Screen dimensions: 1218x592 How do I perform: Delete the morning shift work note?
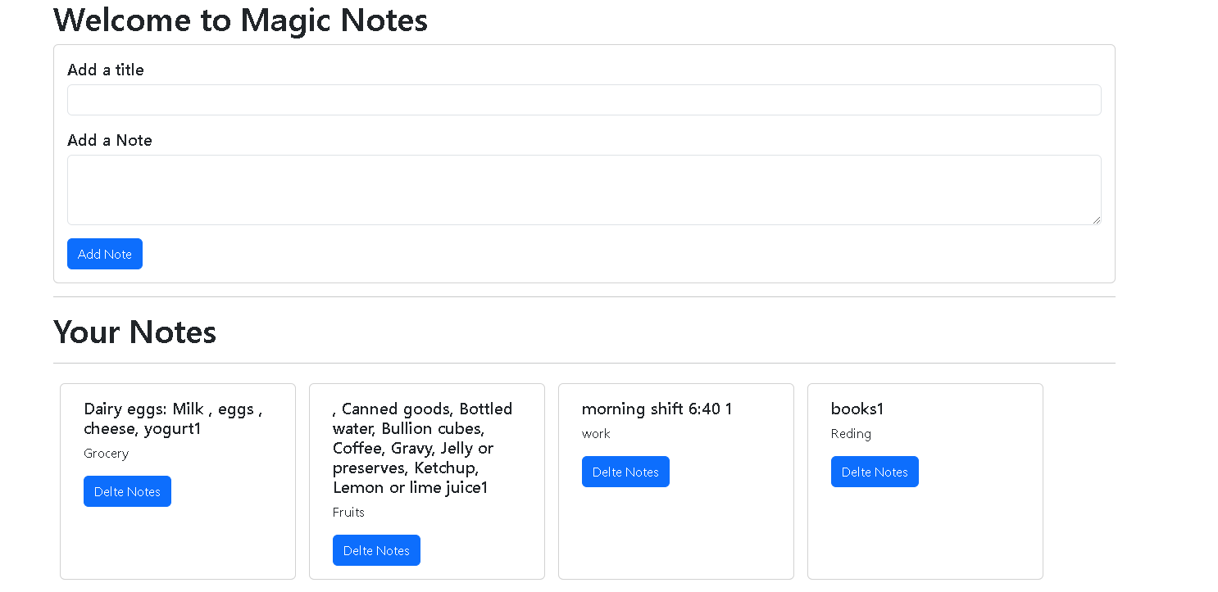click(625, 472)
